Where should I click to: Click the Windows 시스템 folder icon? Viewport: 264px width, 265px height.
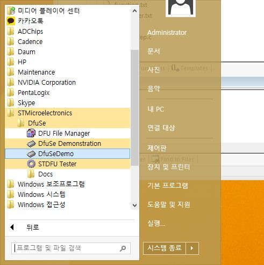(11, 194)
